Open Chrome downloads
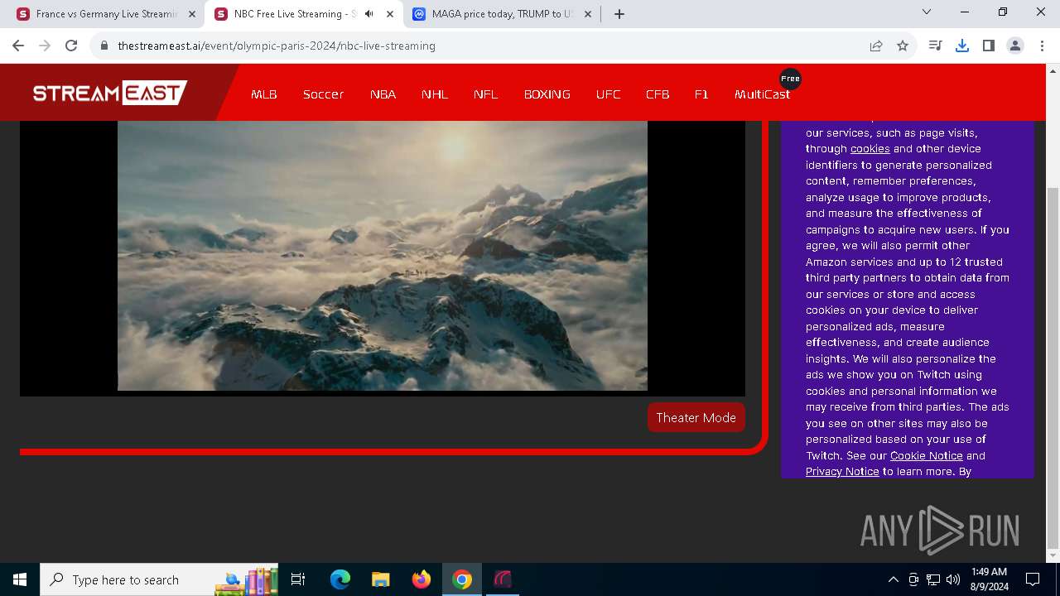 962,46
